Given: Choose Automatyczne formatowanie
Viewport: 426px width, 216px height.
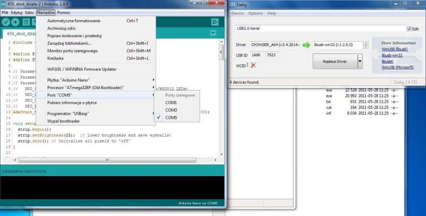Looking at the screenshot, I should click(x=96, y=21).
